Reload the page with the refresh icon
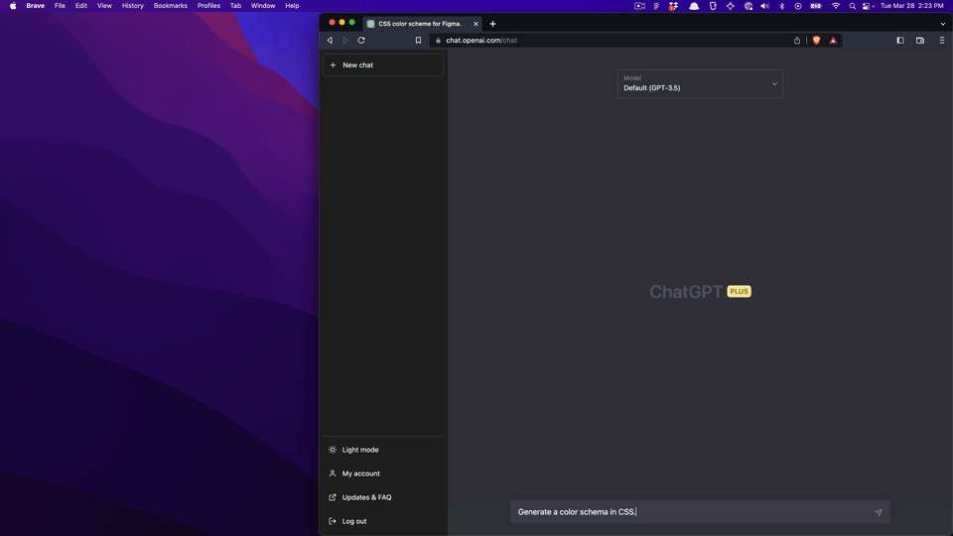 coord(361,40)
